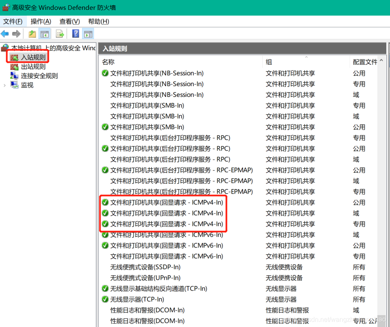This screenshot has width=390, height=327.
Task: Go forward with the gray right arrow
Action: pyautogui.click(x=16, y=34)
